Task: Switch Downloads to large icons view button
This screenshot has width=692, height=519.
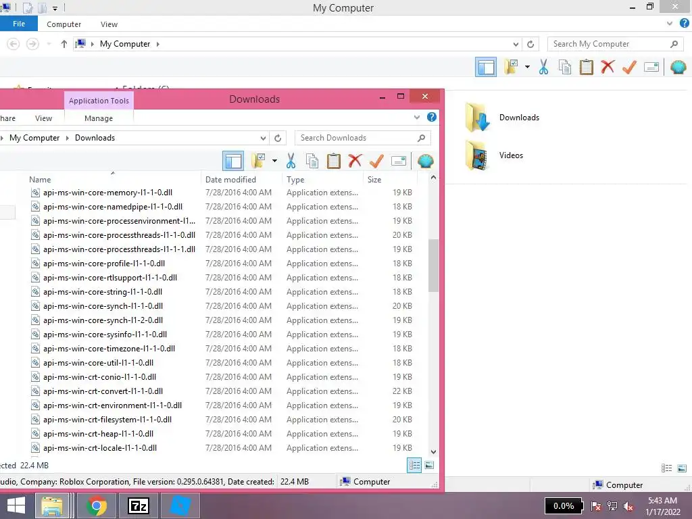Action: (429, 465)
